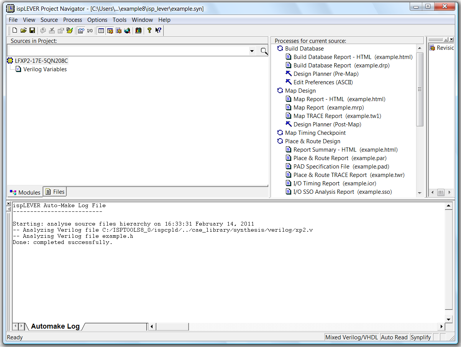Viewport: 461px width, 347px height.
Task: Click the broom clean-up toolbar icon
Action: [69, 31]
